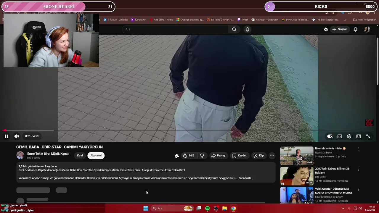Click the Benimle evlenir misin title
Viewport: 379px width, 213px height.
click(330, 149)
